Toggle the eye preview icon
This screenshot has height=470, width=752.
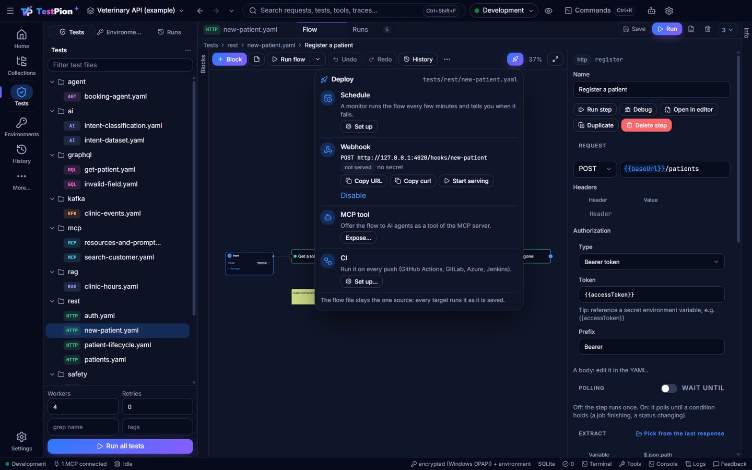(x=548, y=10)
